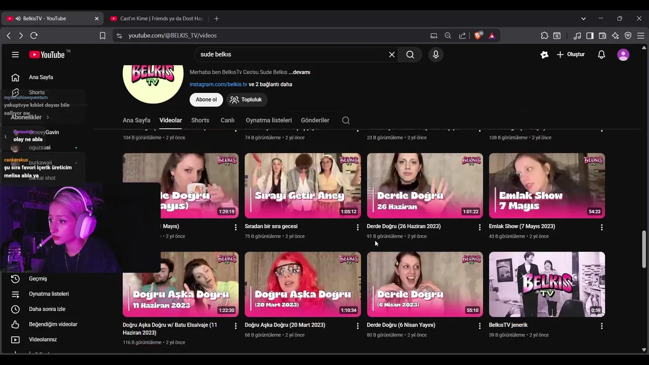This screenshot has height=365, width=649.
Task: Switch to the Cast'ın Kime browser tab
Action: tap(156, 19)
